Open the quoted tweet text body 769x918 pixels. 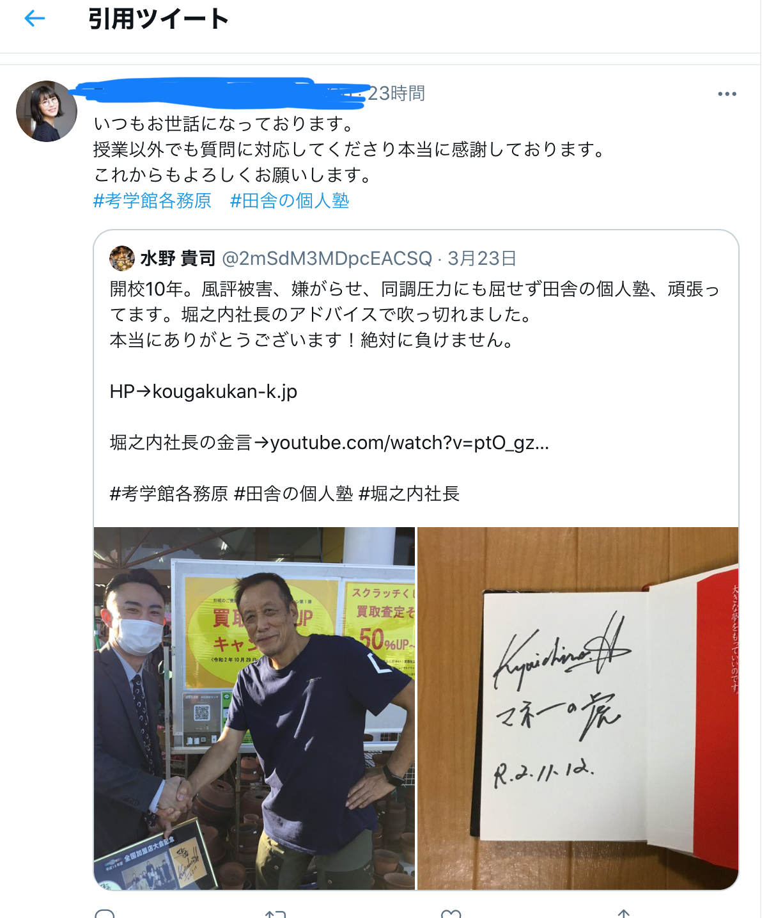coord(415,315)
